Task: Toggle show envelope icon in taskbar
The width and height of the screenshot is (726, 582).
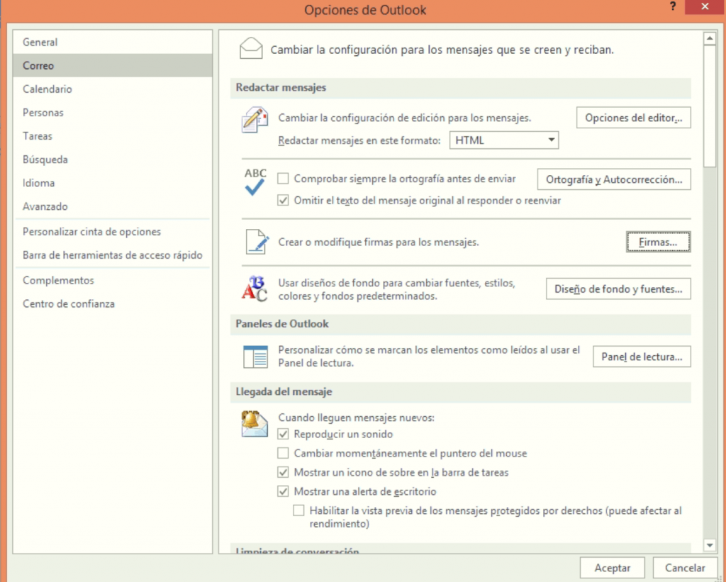Action: click(283, 472)
